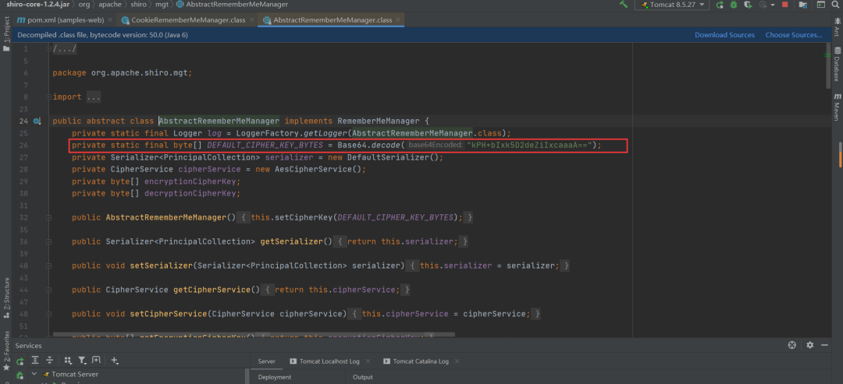Open the Profiler dropdown arrow
Screen dimensions: 843x384
tap(773, 5)
